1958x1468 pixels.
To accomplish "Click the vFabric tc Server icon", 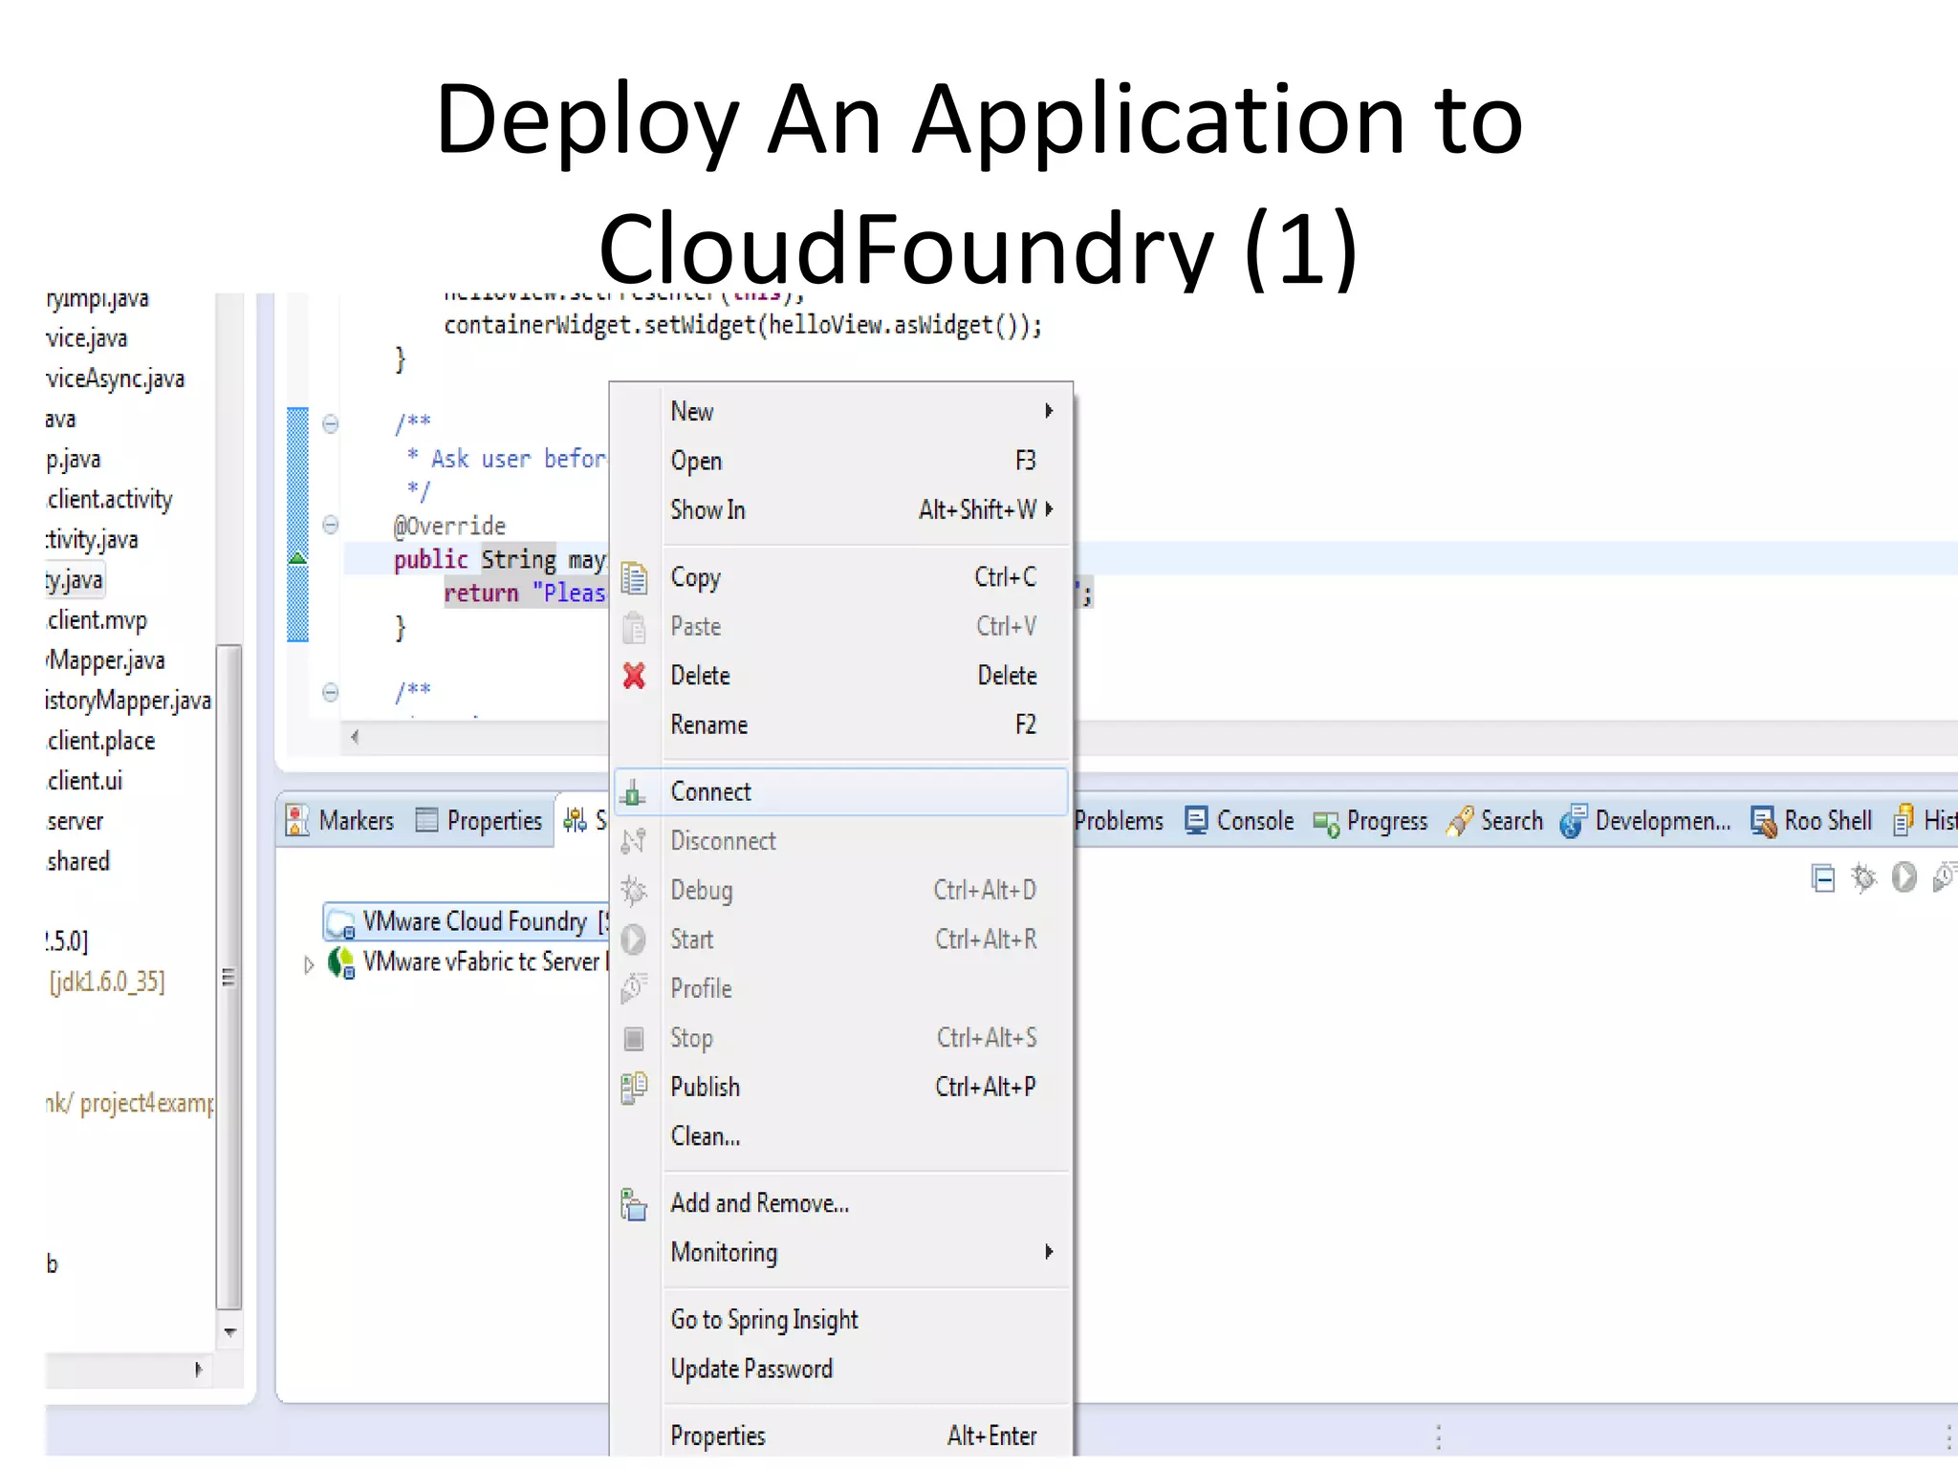I will tap(341, 962).
